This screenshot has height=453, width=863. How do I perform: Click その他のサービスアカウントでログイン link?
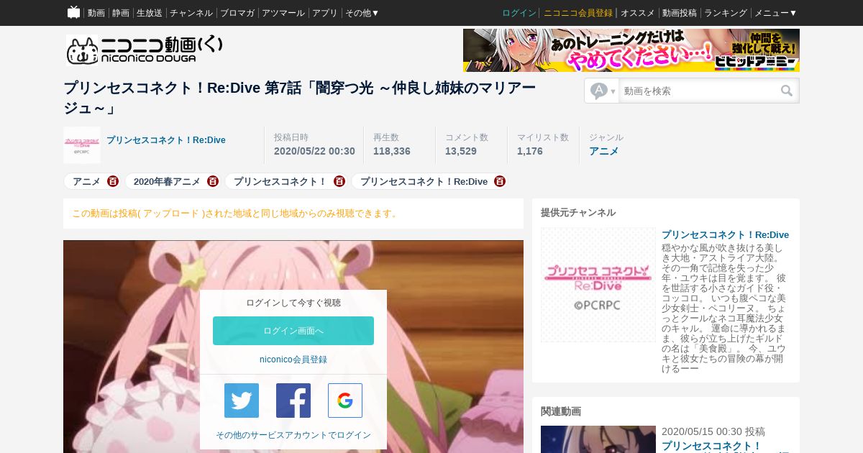[x=293, y=435]
